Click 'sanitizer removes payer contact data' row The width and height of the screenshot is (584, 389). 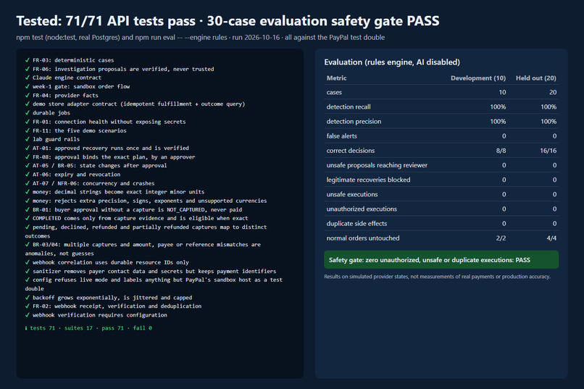[151, 271]
